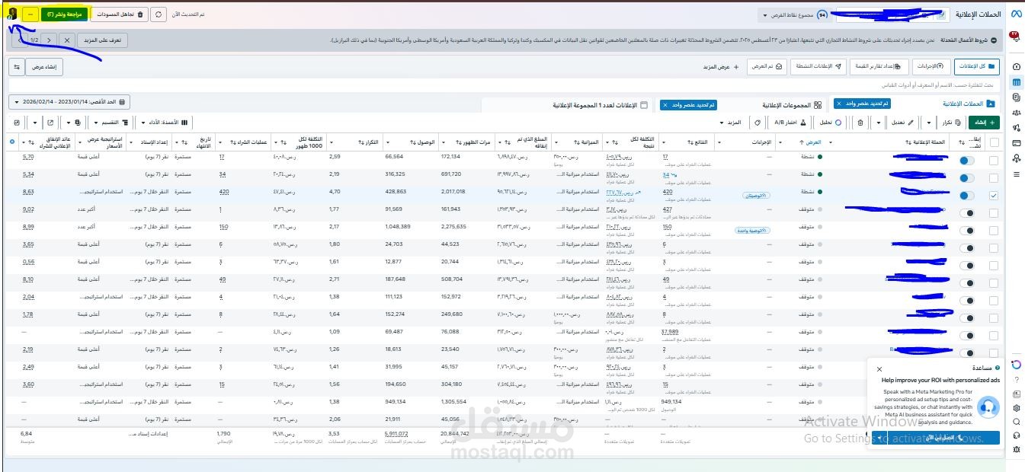Open All tools hamburger icon in sidebar

point(1016,174)
